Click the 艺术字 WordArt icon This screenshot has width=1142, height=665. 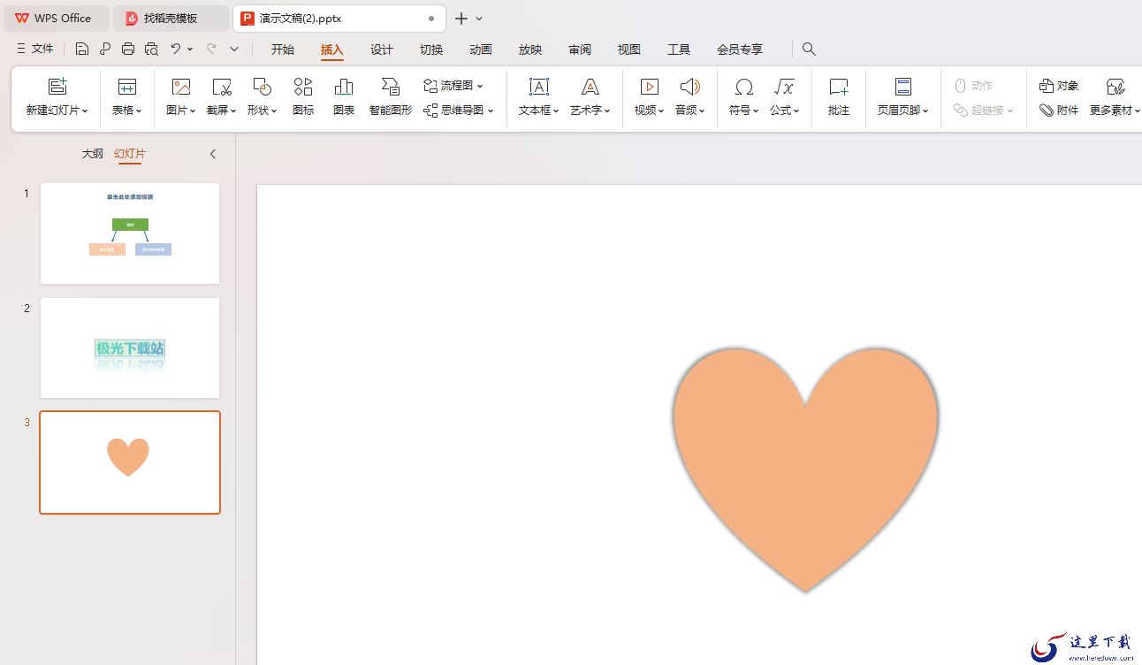coord(590,87)
